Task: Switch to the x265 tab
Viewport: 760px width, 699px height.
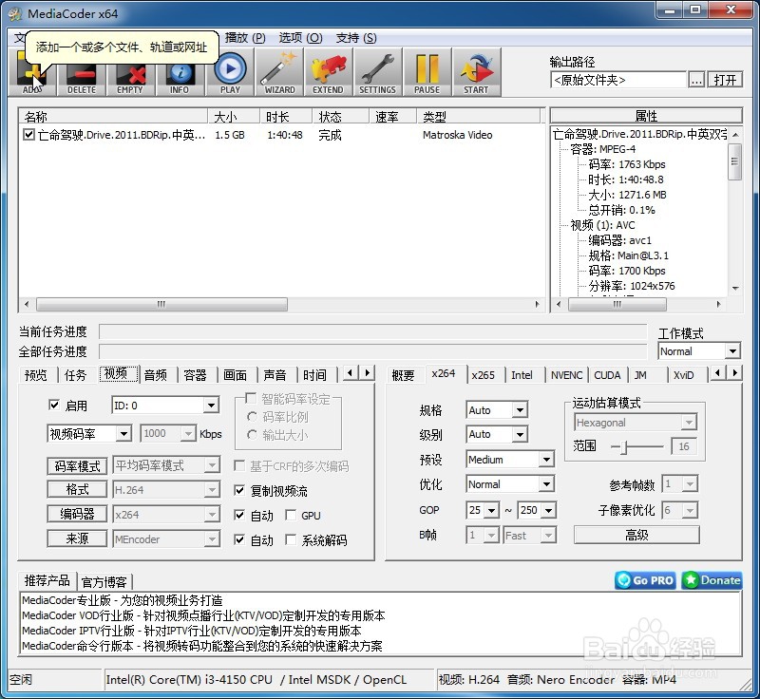Action: pos(484,375)
